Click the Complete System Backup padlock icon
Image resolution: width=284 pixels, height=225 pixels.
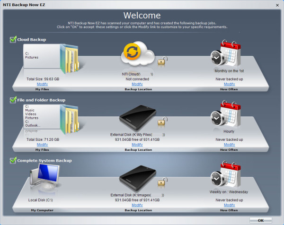162,182
